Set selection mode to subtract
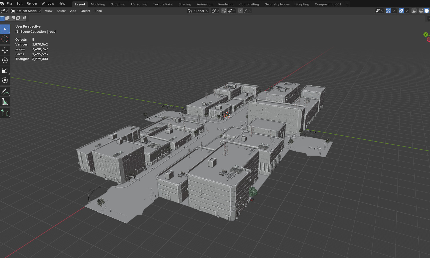 click(13, 18)
